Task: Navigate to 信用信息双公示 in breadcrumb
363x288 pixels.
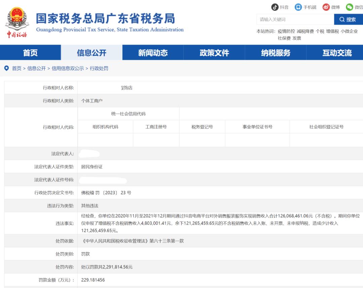Action: coord(68,69)
